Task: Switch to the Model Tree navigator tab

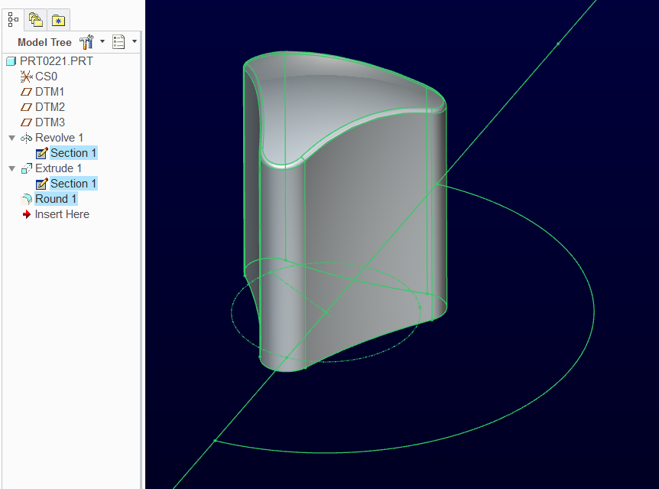Action: [13, 20]
